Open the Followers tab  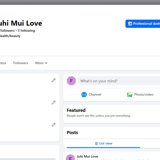point(21,63)
